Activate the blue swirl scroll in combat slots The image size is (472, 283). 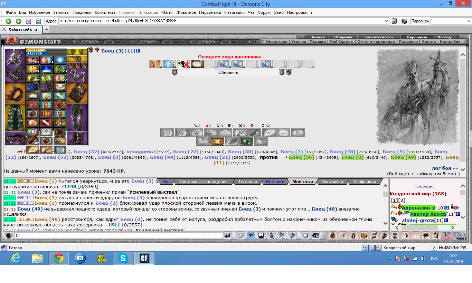(x=169, y=64)
